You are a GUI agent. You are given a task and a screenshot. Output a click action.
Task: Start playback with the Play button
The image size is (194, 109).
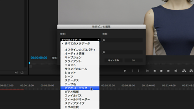pyautogui.click(x=162, y=71)
